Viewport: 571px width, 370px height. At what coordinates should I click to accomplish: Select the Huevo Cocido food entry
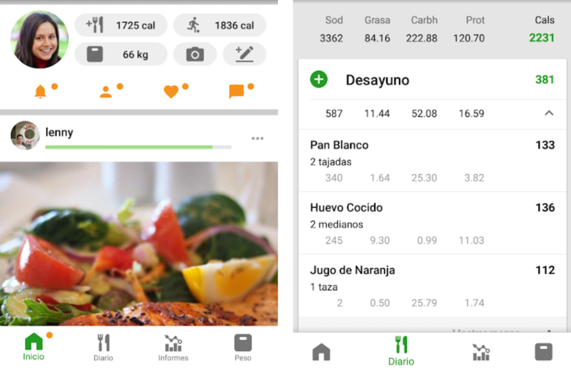click(x=432, y=223)
